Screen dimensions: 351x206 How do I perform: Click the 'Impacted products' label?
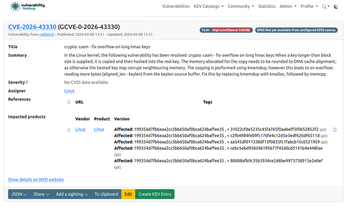click(x=27, y=116)
